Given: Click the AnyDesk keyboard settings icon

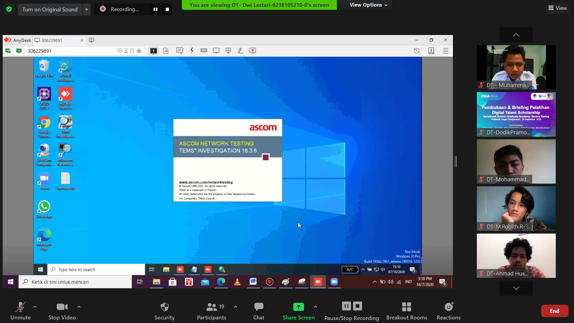Looking at the screenshot, I should click(204, 51).
